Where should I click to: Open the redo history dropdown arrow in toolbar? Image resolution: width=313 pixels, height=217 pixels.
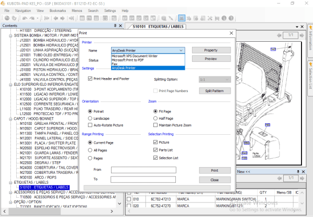[x=38, y=18]
